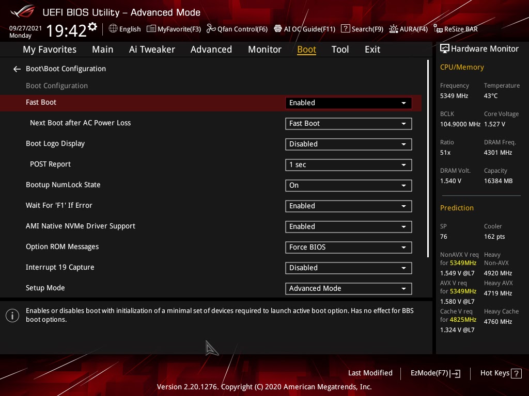Viewport: 529px width, 396px height.
Task: Open Fast Boot dropdown
Action: coord(349,103)
